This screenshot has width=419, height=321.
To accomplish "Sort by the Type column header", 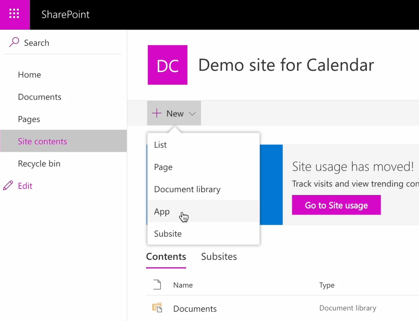I will click(x=327, y=285).
